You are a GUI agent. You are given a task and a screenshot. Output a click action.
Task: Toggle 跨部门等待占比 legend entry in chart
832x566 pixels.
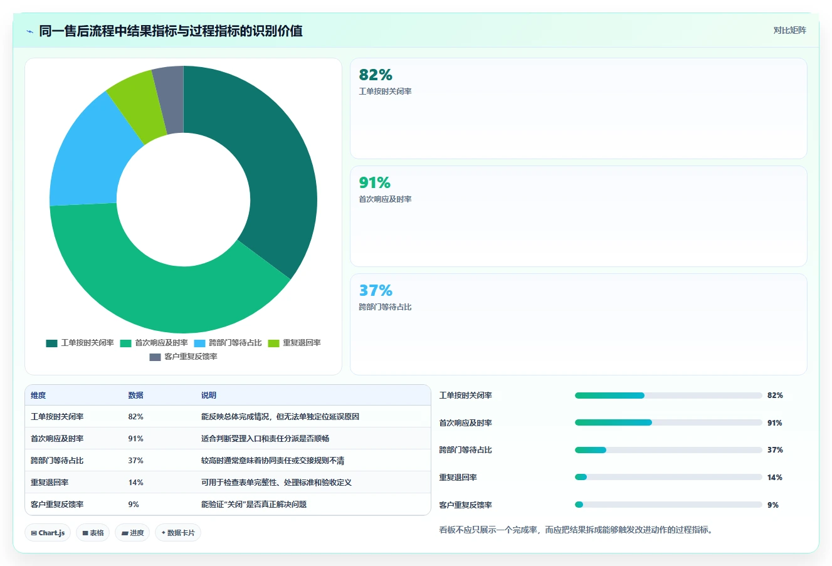click(228, 343)
